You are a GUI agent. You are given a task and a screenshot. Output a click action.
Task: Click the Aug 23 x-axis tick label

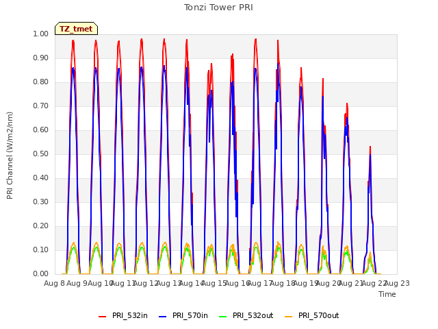(x=397, y=283)
